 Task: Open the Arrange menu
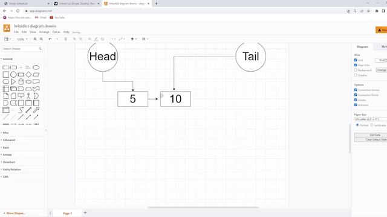click(44, 32)
